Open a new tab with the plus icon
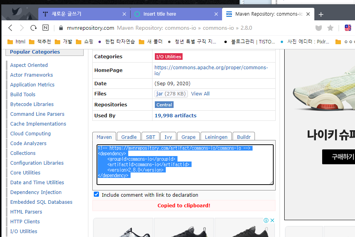 pyautogui.click(x=321, y=14)
